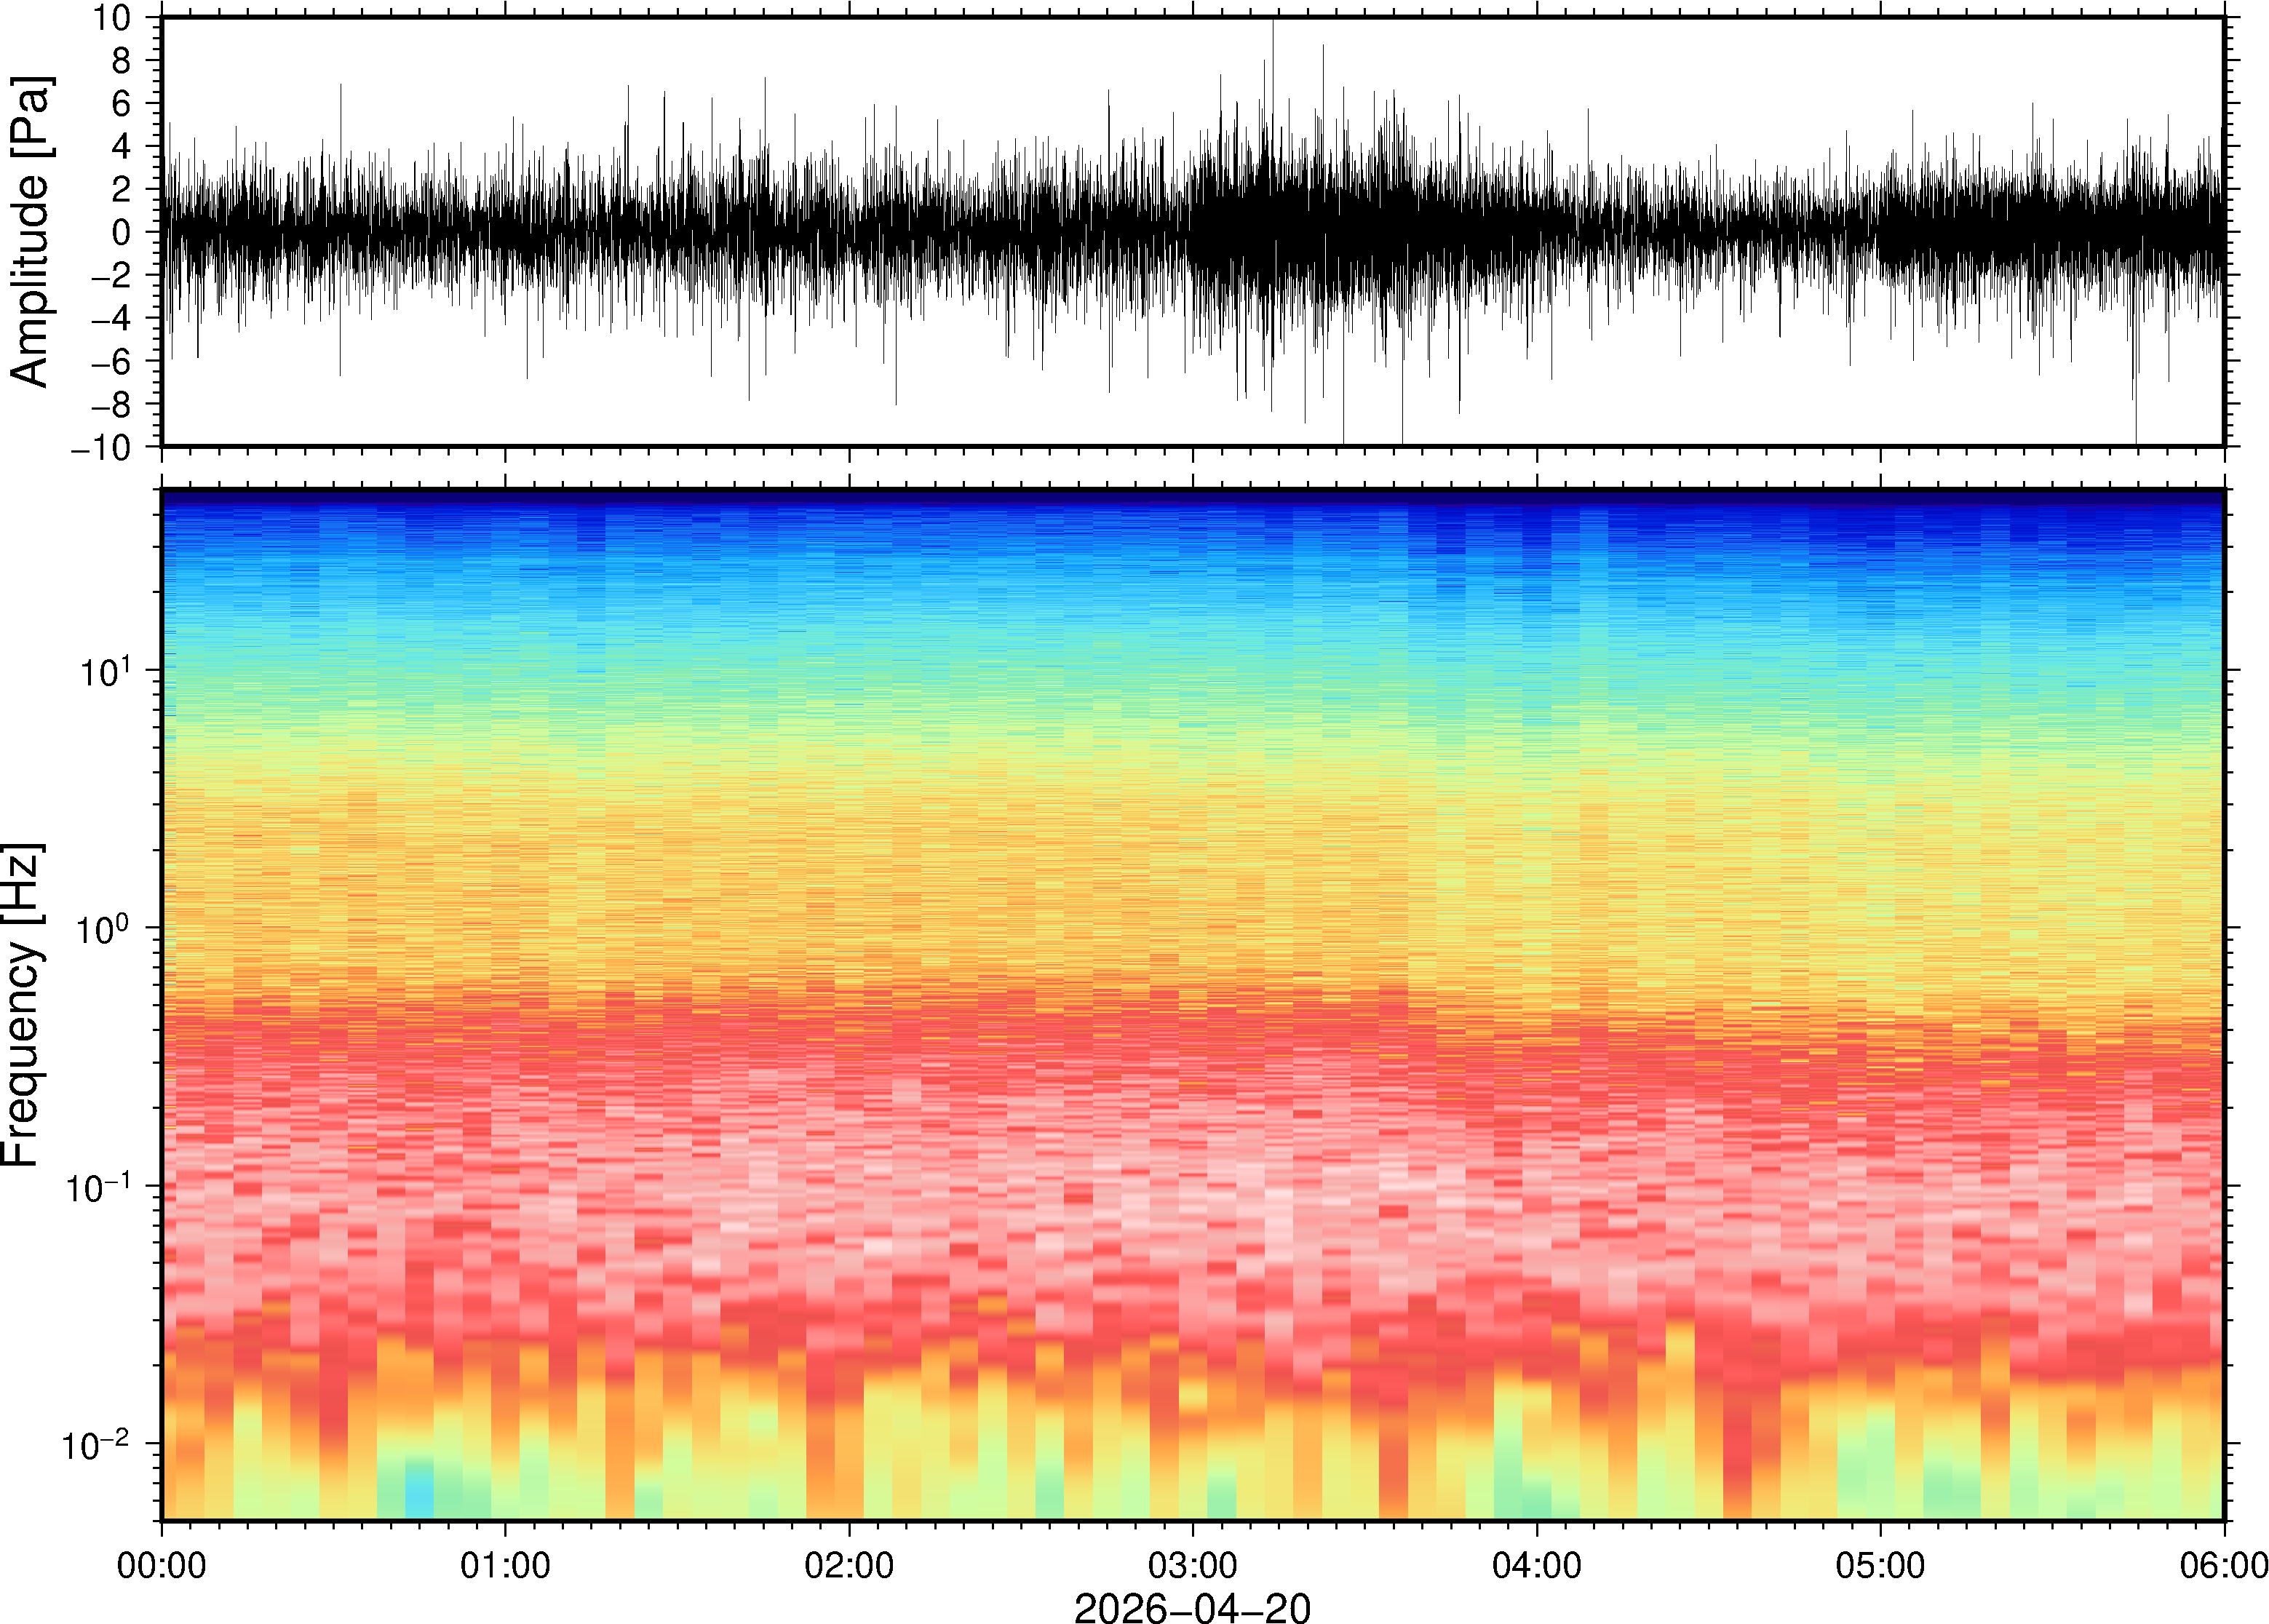This screenshot has height=1624, width=2269.
Task: Click the 10⁰ frequency tick label
Action: tap(105, 929)
